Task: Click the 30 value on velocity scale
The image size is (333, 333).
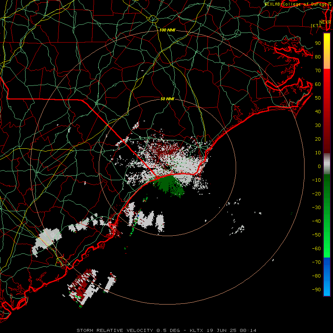Action: 318,125
